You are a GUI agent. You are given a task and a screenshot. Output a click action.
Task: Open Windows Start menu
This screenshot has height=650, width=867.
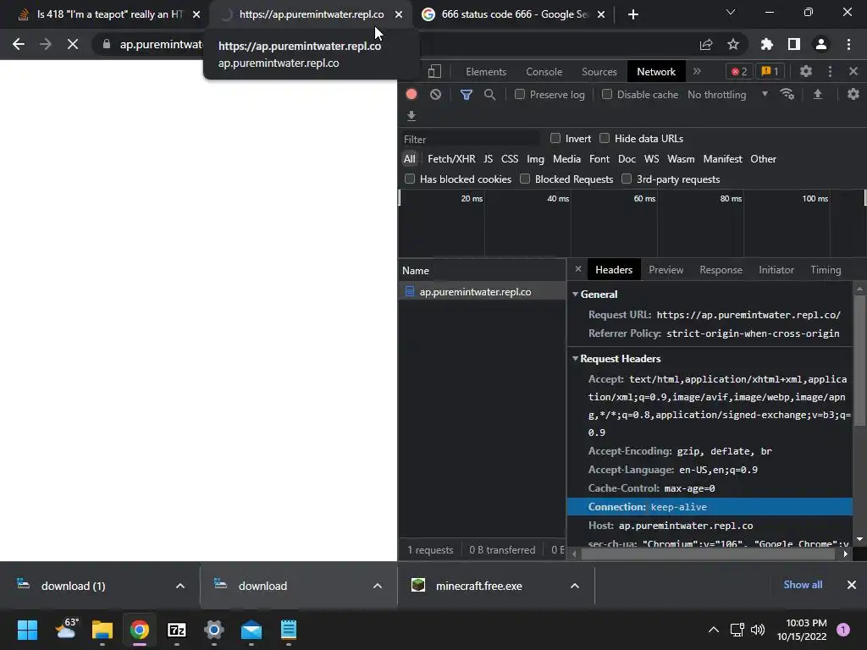pos(27,630)
